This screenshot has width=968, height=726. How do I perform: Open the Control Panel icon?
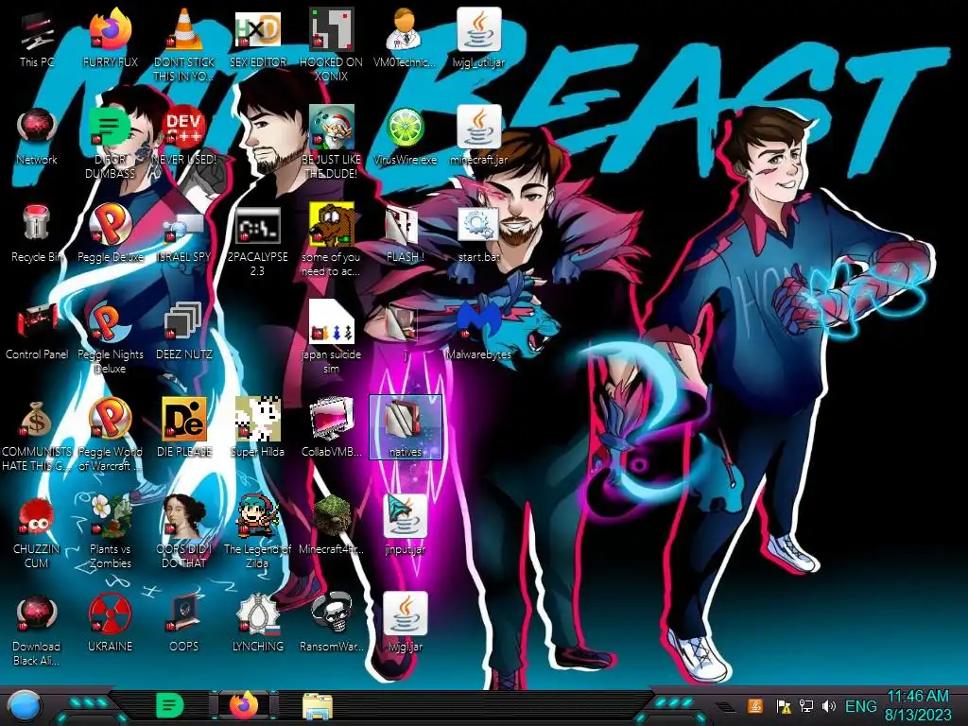(x=37, y=332)
